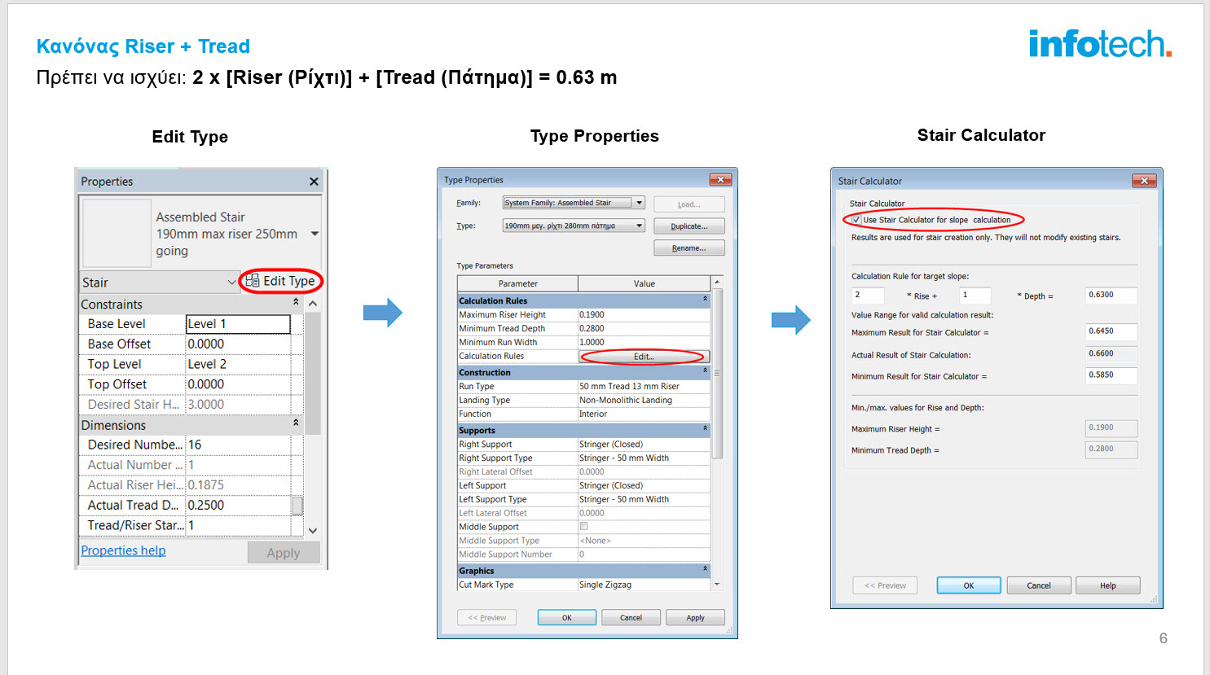Collapse the Calculation Rules group

[x=706, y=300]
